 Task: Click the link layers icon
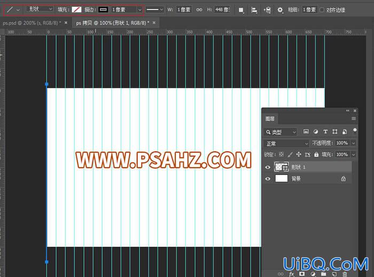point(280,274)
